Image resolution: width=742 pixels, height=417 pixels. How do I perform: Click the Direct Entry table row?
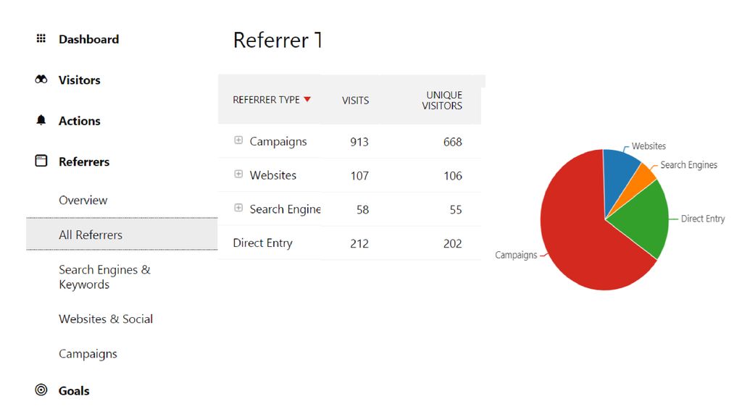point(350,243)
